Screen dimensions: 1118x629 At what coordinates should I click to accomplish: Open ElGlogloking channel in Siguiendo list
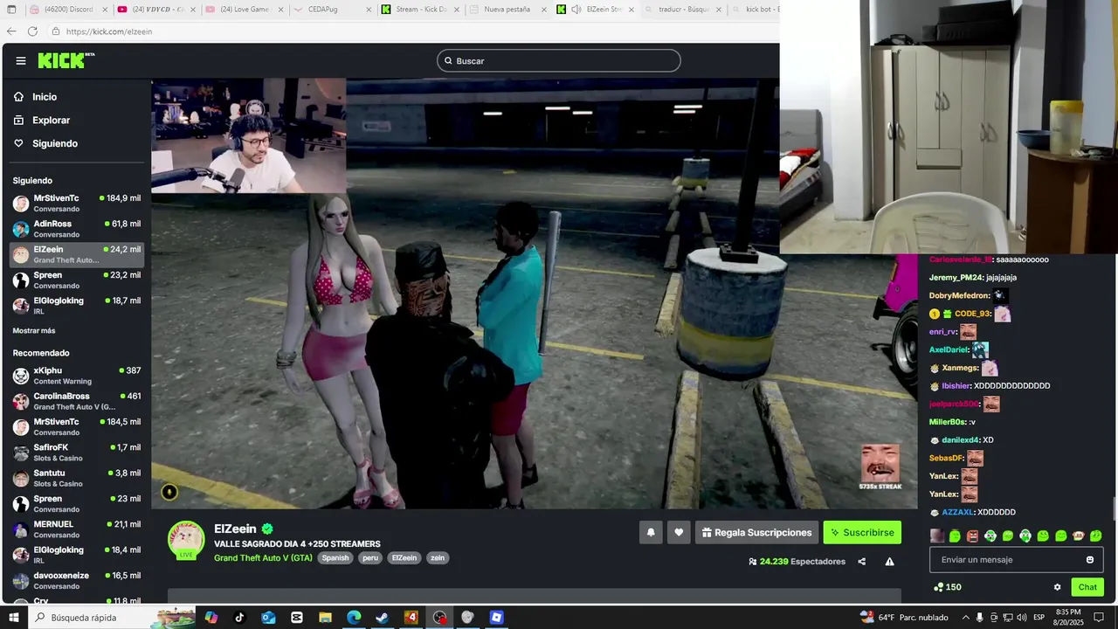pos(77,305)
